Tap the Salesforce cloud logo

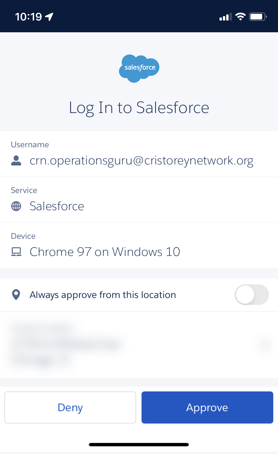pos(139,68)
